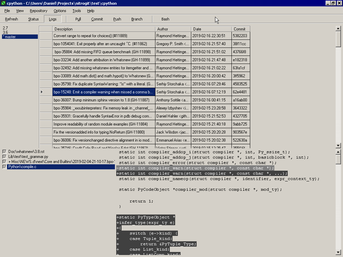The width and height of the screenshot is (343, 257).
Task: Select the master branch
Action: (x=20, y=37)
